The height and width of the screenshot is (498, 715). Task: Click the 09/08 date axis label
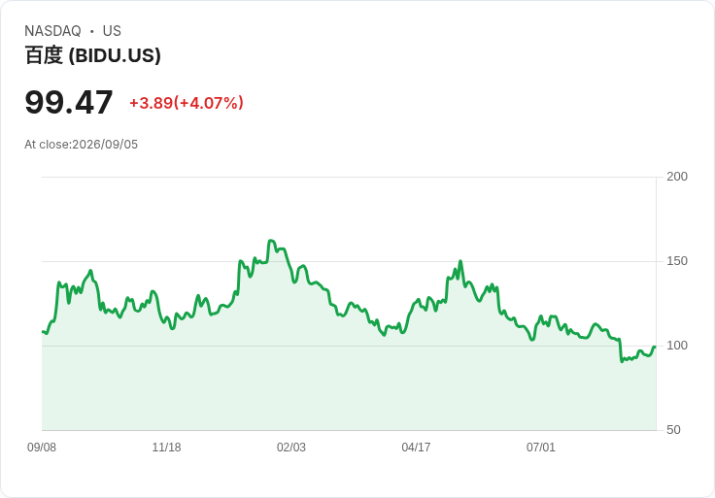point(42,448)
